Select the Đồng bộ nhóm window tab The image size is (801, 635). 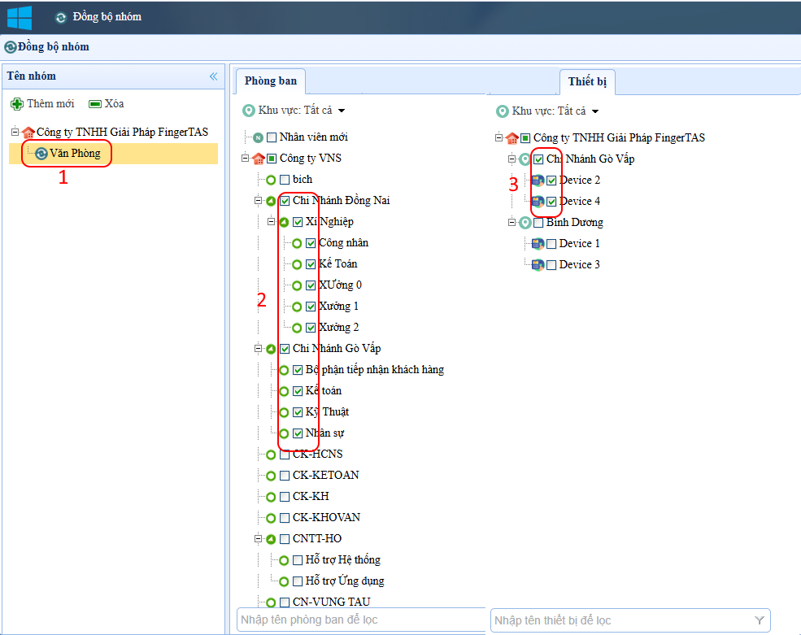(99, 17)
